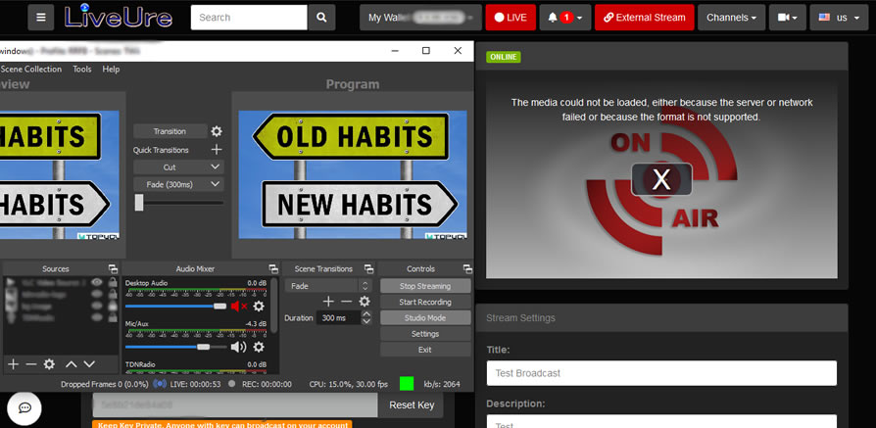The width and height of the screenshot is (876, 428).
Task: Pop out the Audio Mixer dock
Action: point(273,268)
